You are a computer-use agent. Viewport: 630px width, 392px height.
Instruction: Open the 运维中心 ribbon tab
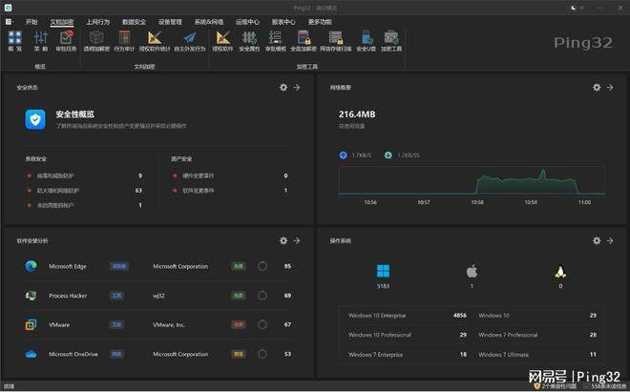[x=247, y=20]
